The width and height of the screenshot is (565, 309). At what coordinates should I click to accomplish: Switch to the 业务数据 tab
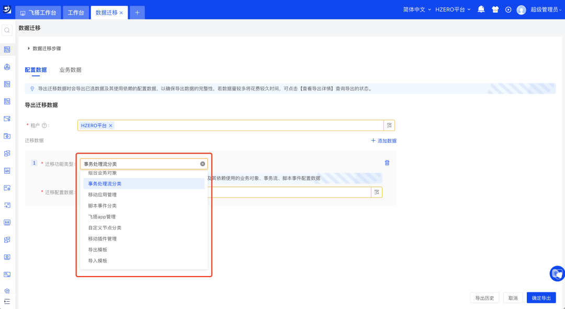[x=70, y=70]
